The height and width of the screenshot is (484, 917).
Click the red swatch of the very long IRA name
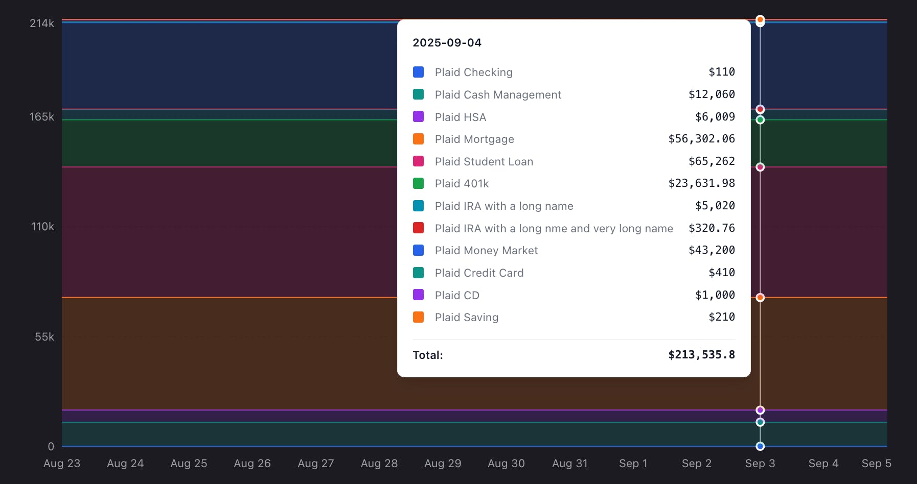[x=418, y=228]
